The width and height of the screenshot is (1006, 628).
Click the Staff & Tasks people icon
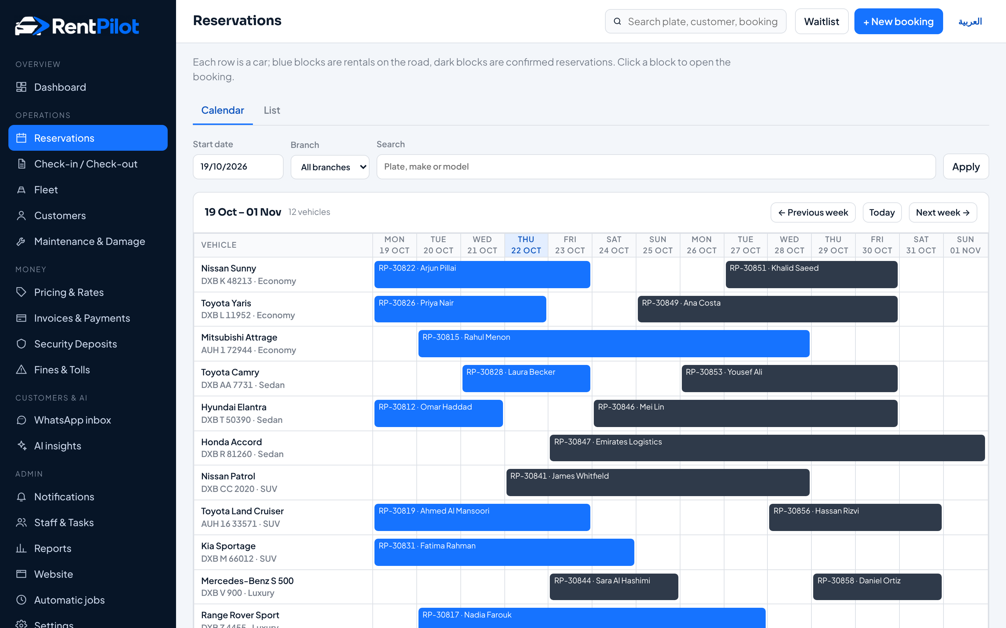tap(21, 522)
